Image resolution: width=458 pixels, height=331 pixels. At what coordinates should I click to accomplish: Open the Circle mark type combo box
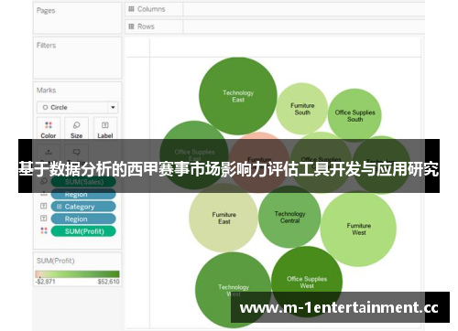[x=77, y=107]
